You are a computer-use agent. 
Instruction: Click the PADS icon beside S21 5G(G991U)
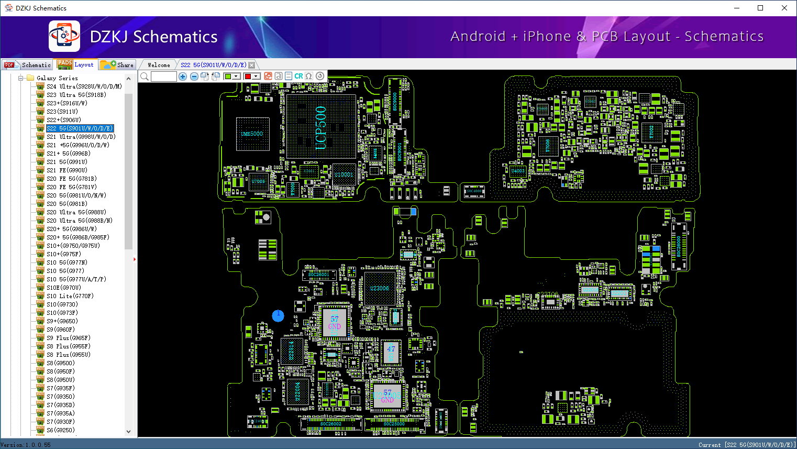[40, 161]
